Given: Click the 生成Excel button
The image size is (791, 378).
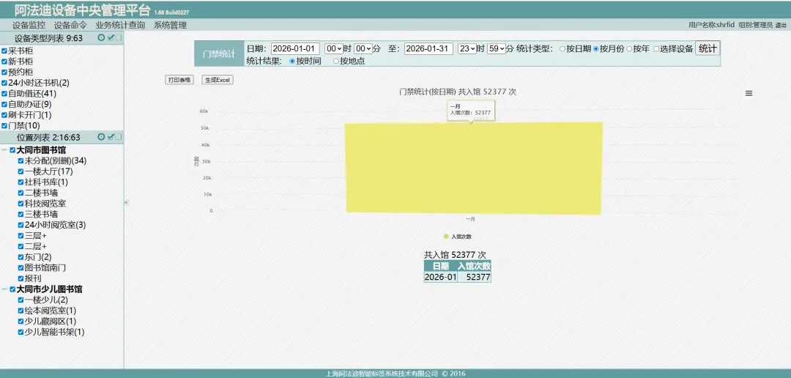Looking at the screenshot, I should click(x=218, y=80).
